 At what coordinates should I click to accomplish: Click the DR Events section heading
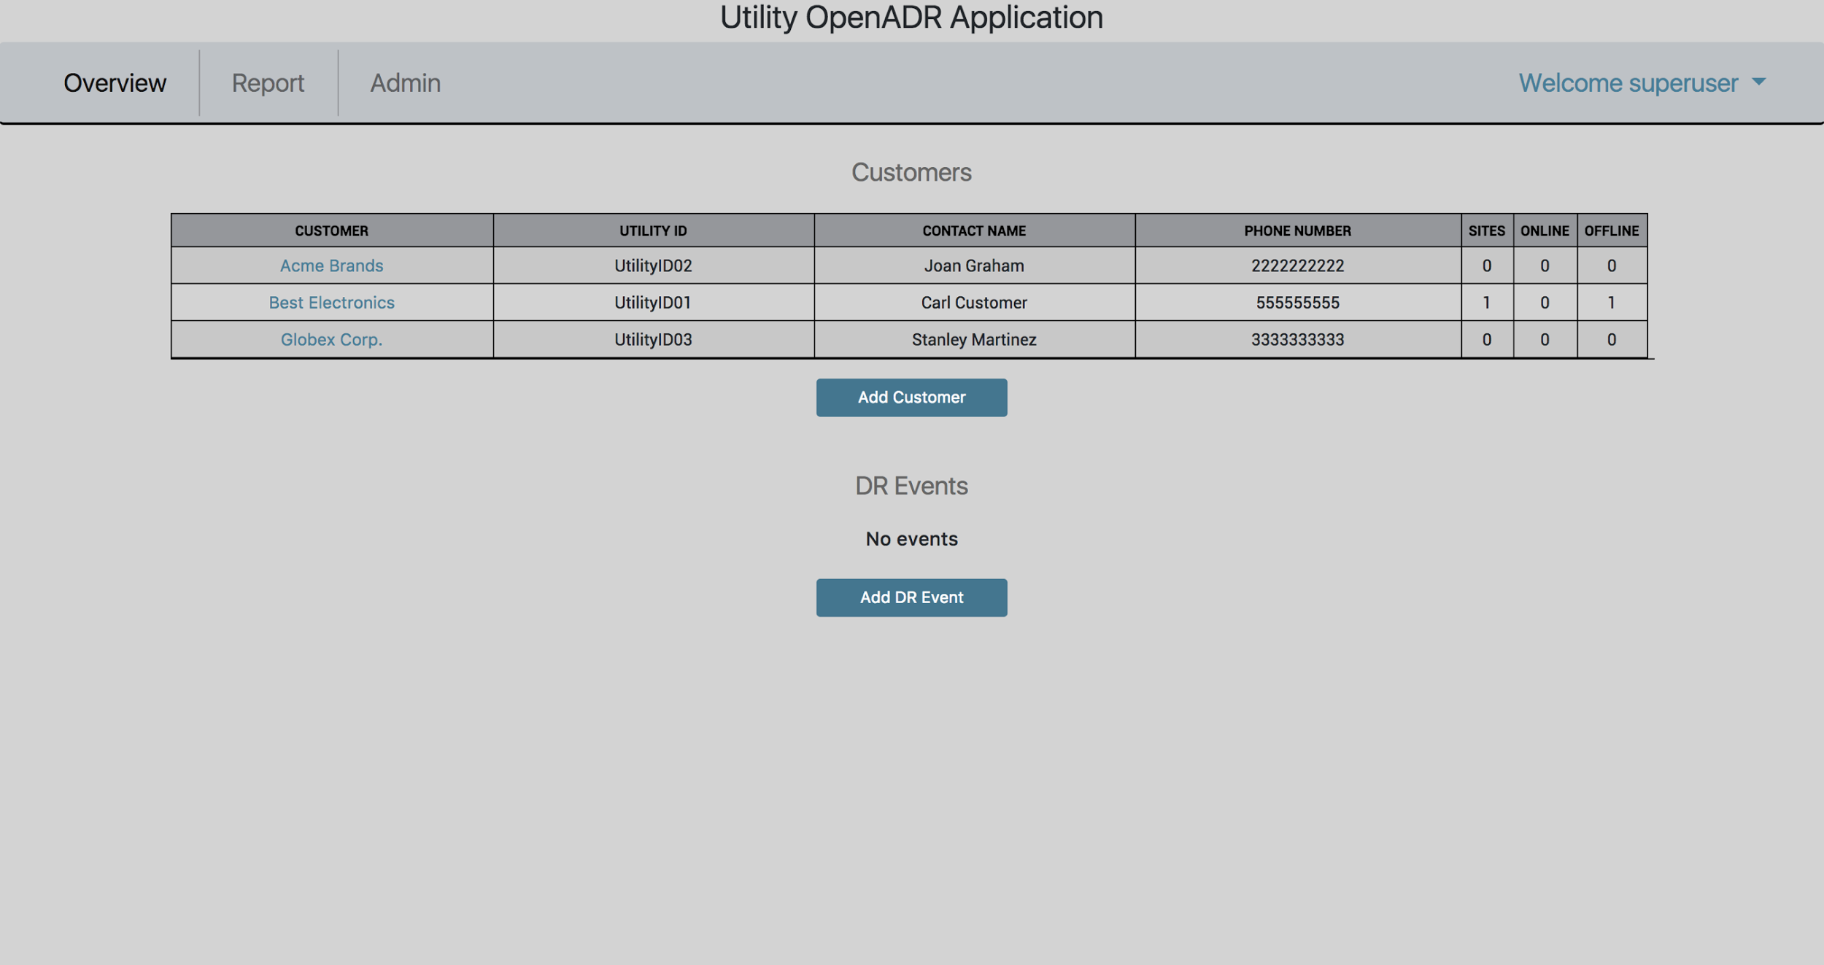(x=911, y=486)
